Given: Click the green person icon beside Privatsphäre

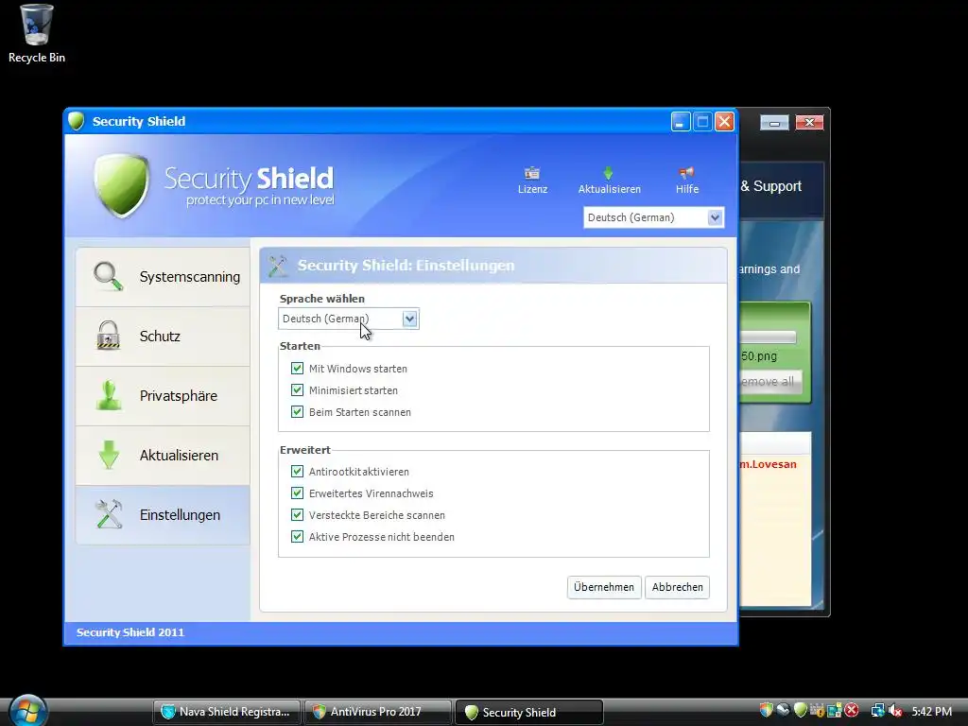Looking at the screenshot, I should pos(109,395).
